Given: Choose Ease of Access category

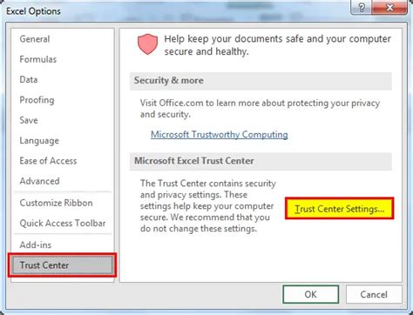Looking at the screenshot, I should tap(62, 161).
